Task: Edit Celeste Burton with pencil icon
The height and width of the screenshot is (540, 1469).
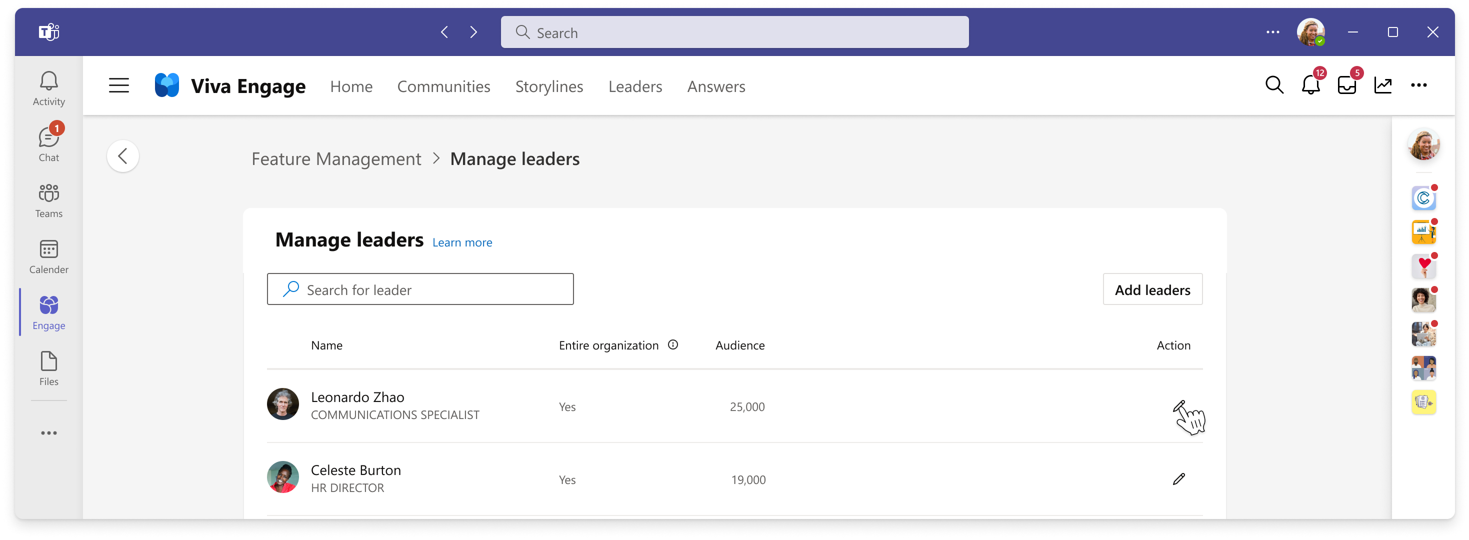Action: point(1178,479)
